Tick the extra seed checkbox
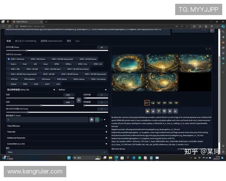The height and width of the screenshot is (181, 226). point(102,120)
